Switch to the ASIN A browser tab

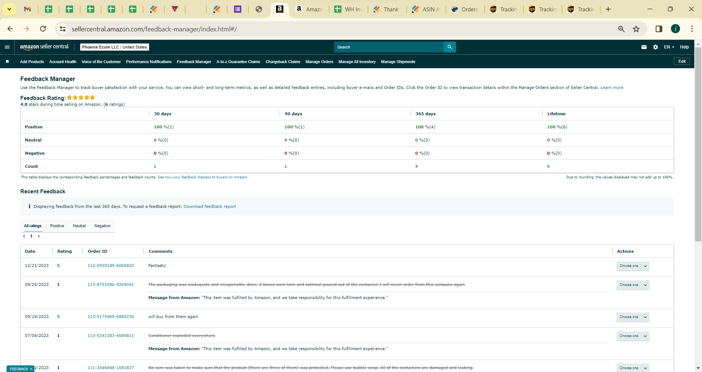pyautogui.click(x=426, y=9)
